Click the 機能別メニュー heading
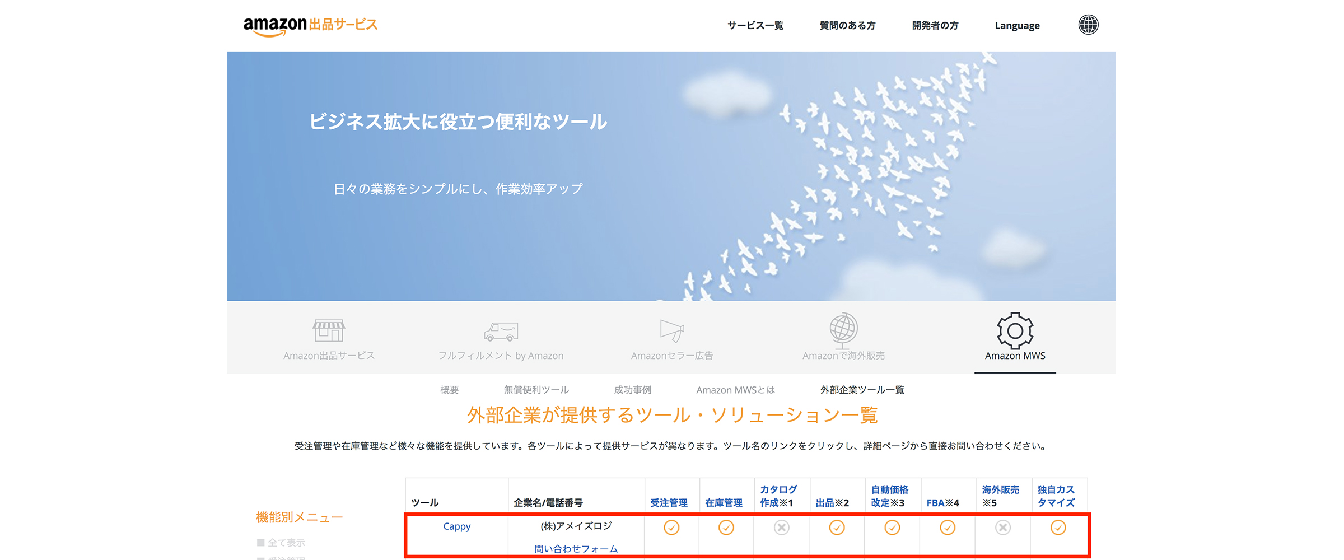 click(x=299, y=517)
